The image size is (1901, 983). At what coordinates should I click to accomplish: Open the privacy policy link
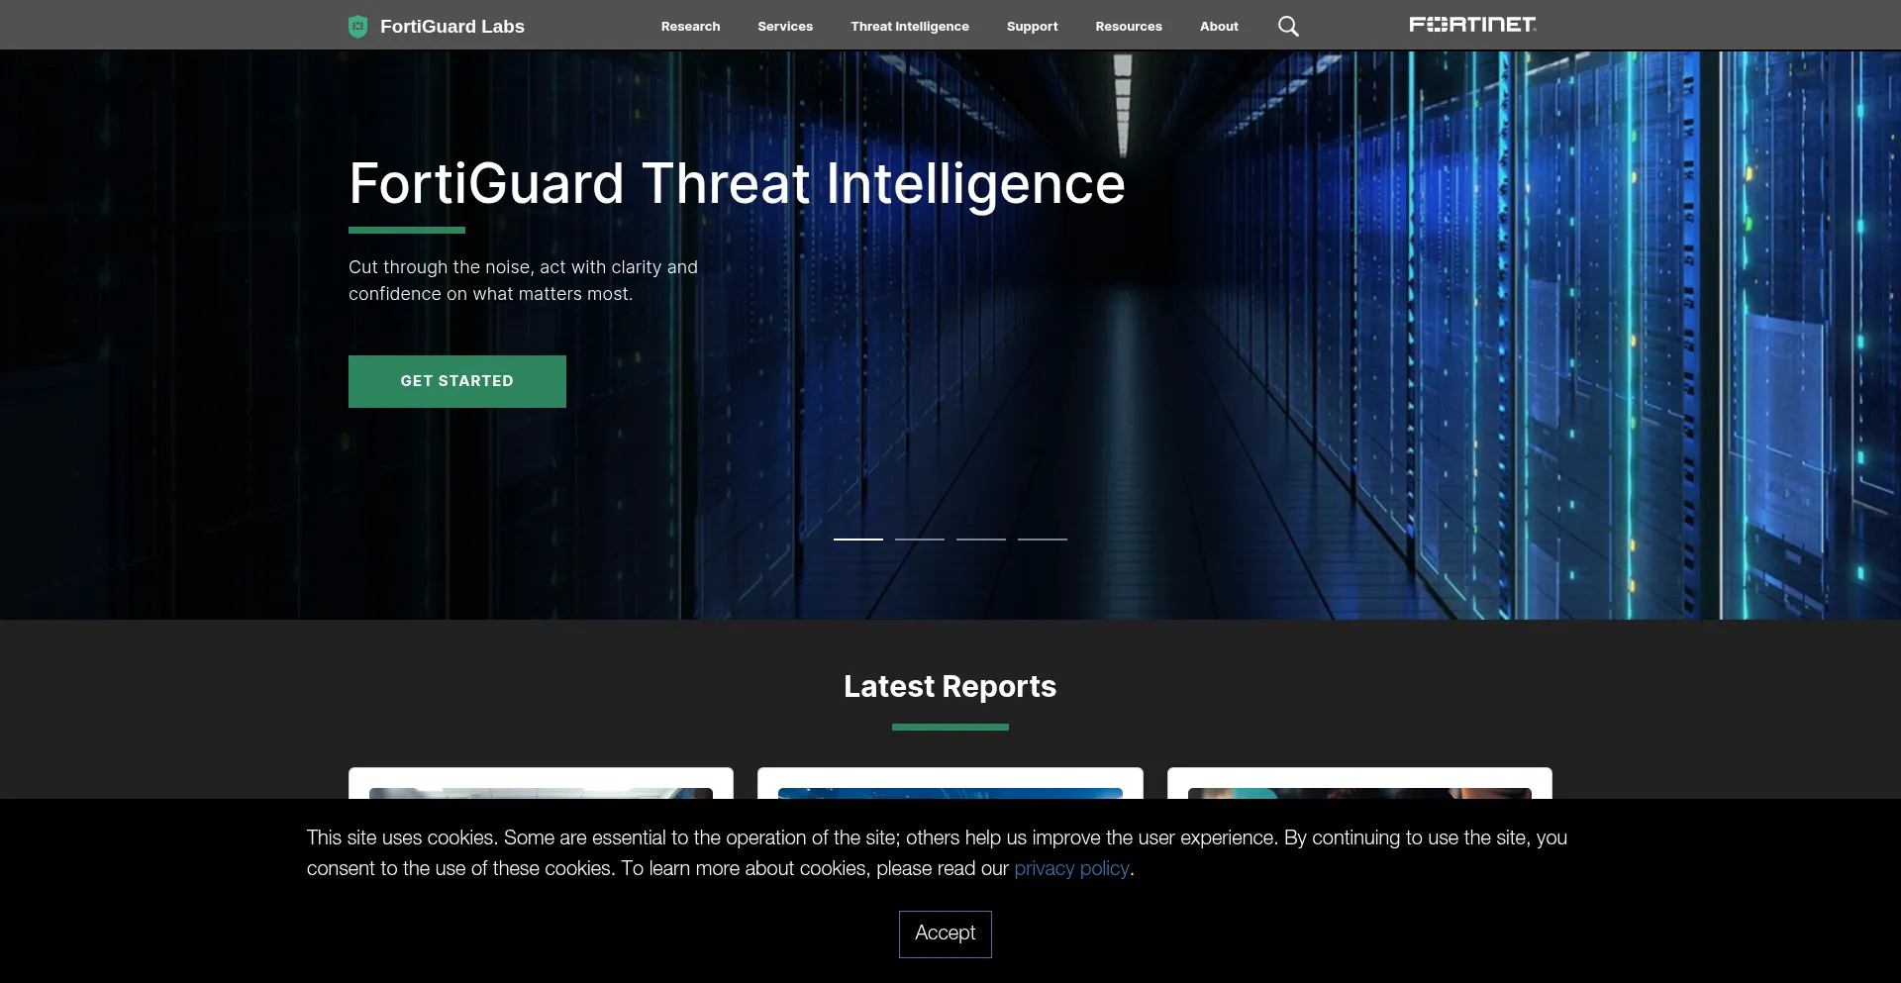(x=1071, y=869)
